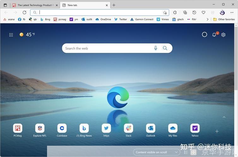Open the Twitter favorite
Screen dimensions: 238x157
[121, 19]
